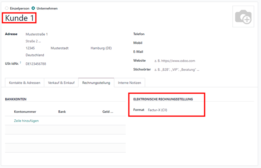Sort by the Kontonummer column header
261x168 pixels.
(x=25, y=112)
